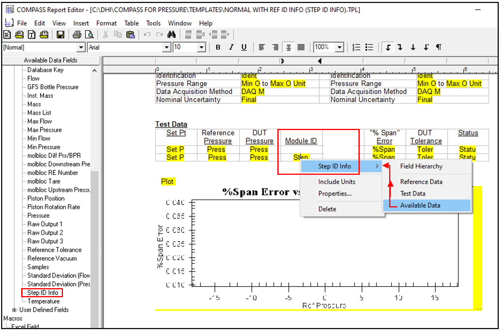This screenshot has width=501, height=331.
Task: Click the Undo arrow icon
Action: pos(147,35)
